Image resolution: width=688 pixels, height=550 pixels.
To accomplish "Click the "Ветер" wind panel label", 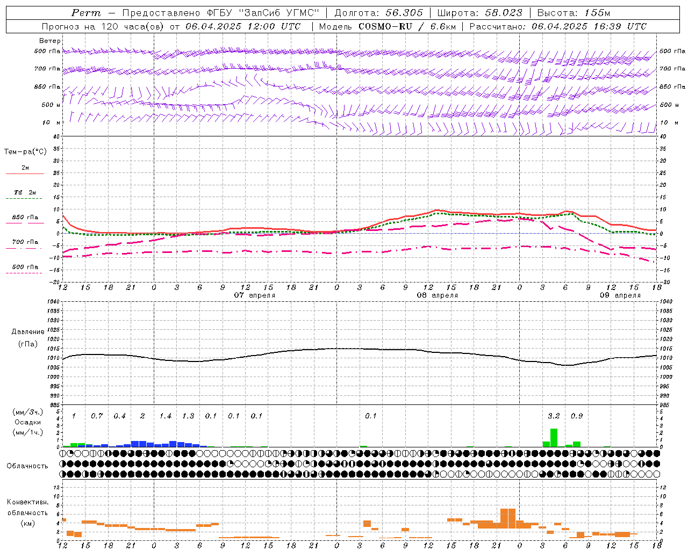I will (x=50, y=41).
